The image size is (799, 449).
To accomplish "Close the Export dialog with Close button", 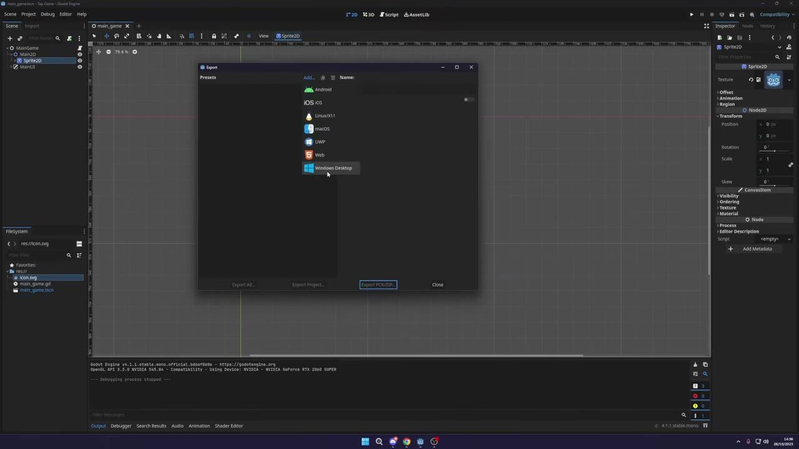I will click(438, 285).
